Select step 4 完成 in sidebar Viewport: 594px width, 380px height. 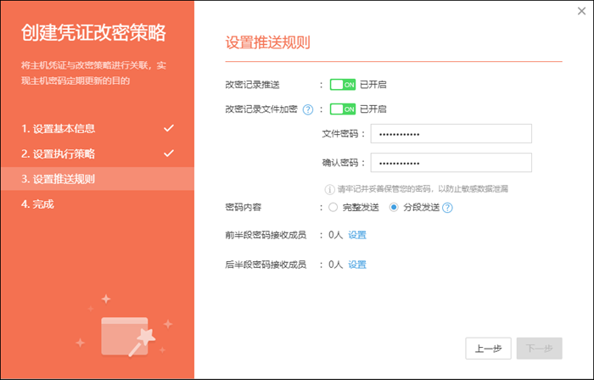point(37,204)
